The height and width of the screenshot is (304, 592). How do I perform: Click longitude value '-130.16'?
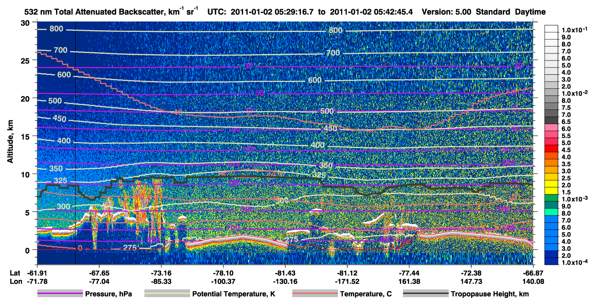pyautogui.click(x=285, y=282)
